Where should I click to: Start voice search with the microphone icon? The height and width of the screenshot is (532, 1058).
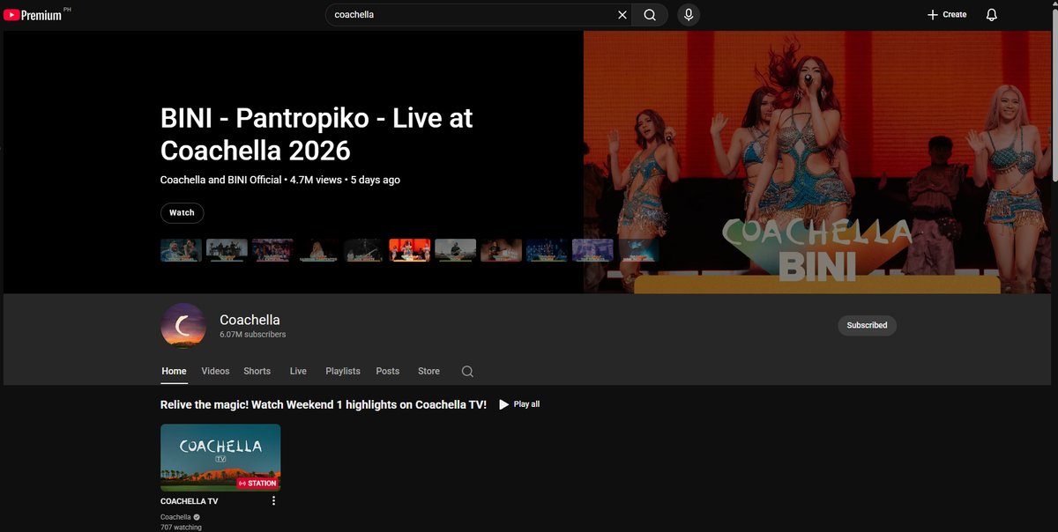[x=689, y=15]
